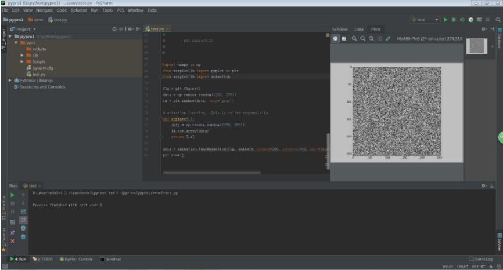Close the test.py editor tab
Screen dimensions: 503x270
pyautogui.click(x=167, y=29)
